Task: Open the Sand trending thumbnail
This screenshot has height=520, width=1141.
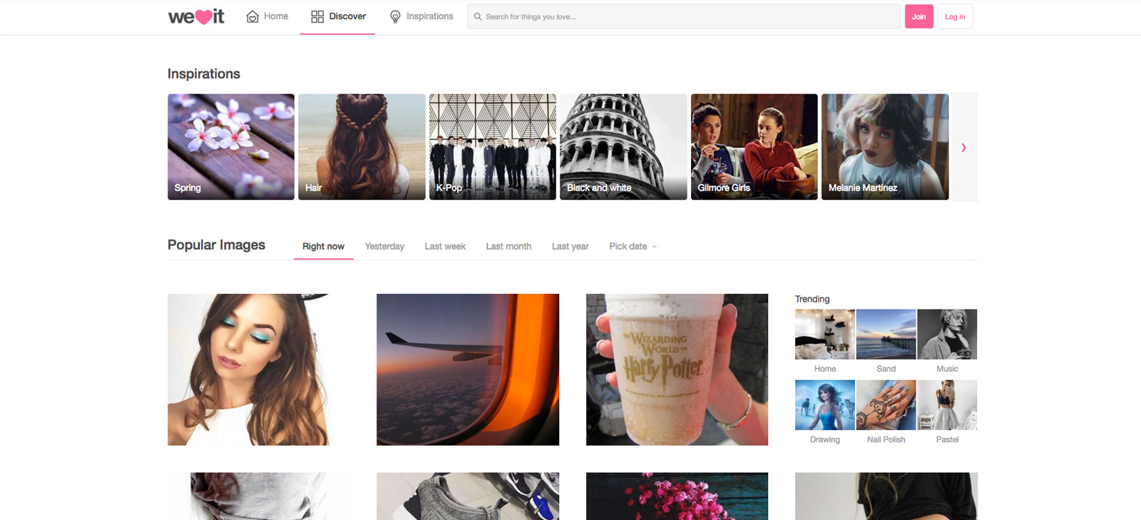Action: coord(886,334)
